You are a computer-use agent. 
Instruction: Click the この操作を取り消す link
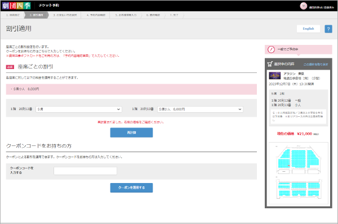point(315,65)
